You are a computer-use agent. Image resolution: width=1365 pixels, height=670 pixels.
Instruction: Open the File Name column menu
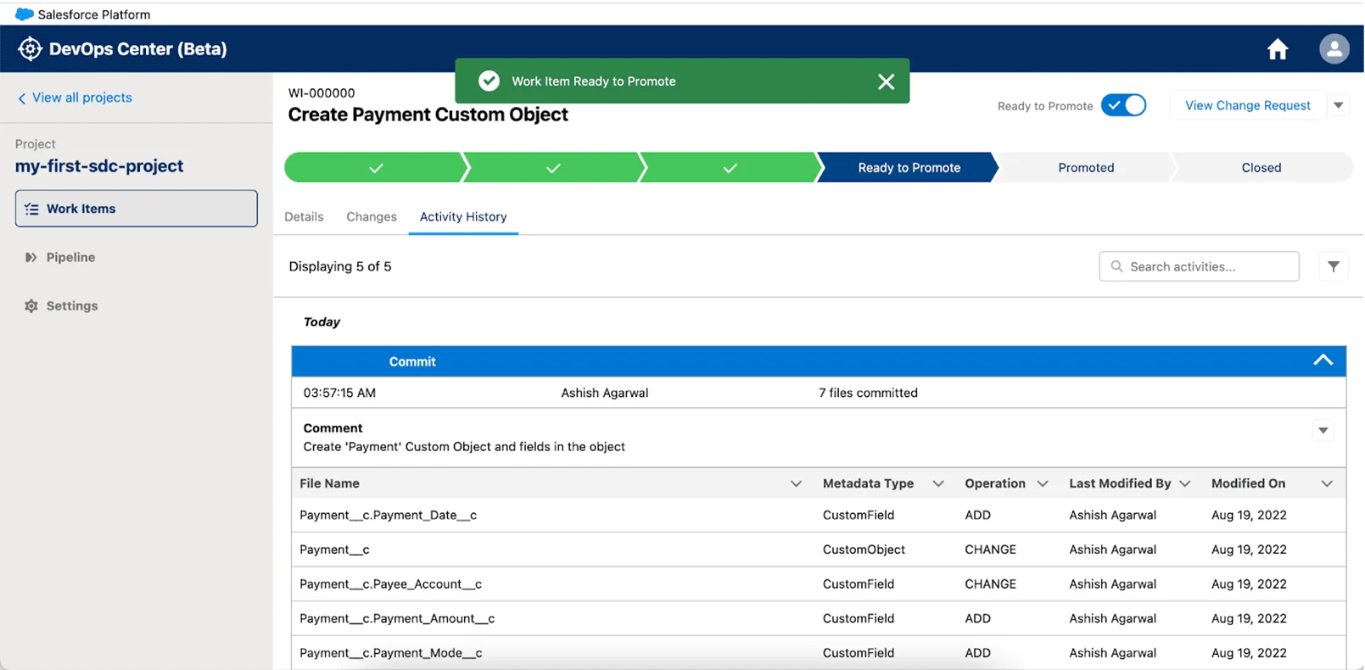pyautogui.click(x=796, y=483)
